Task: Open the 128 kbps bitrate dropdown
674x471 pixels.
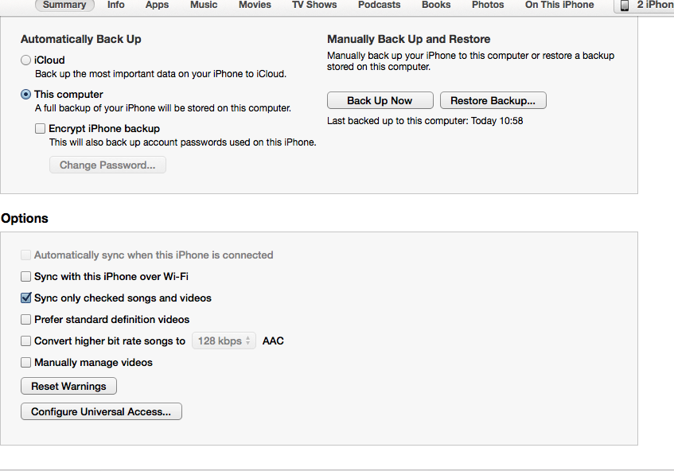Action: [224, 341]
